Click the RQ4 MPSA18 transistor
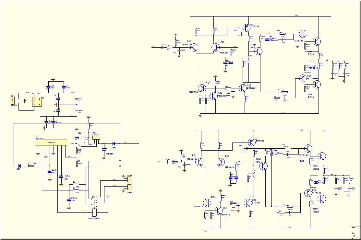The image size is (361, 240). tap(219, 210)
